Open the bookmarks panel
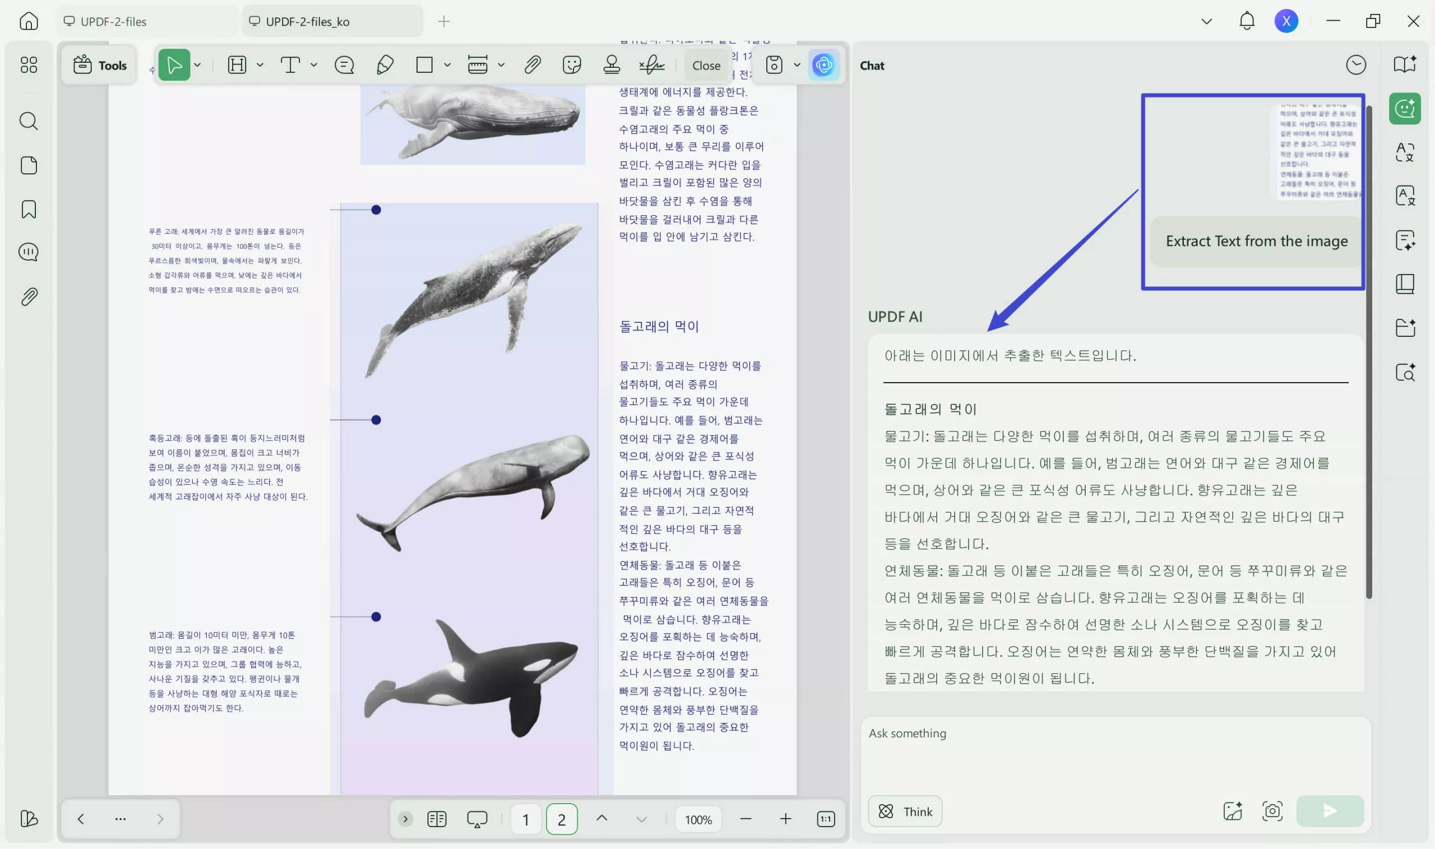Screen dimensions: 1435x849 pyautogui.click(x=29, y=210)
